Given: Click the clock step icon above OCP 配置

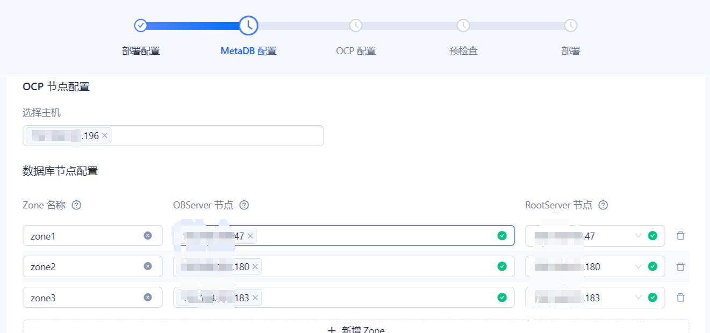Looking at the screenshot, I should 356,25.
